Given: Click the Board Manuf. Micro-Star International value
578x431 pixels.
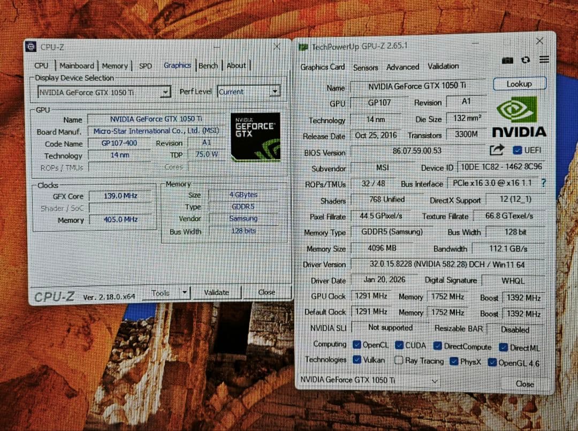Looking at the screenshot, I should (156, 131).
